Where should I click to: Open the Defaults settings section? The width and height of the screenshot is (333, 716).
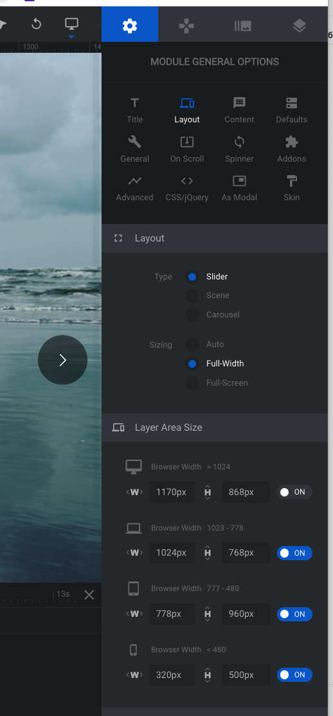(x=291, y=110)
